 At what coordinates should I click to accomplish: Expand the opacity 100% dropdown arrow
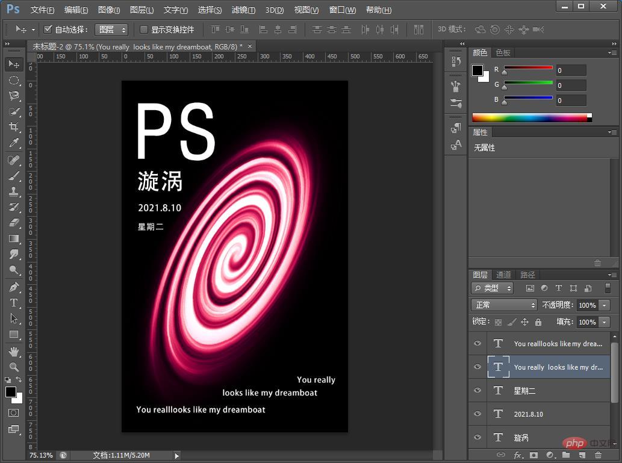tap(605, 305)
